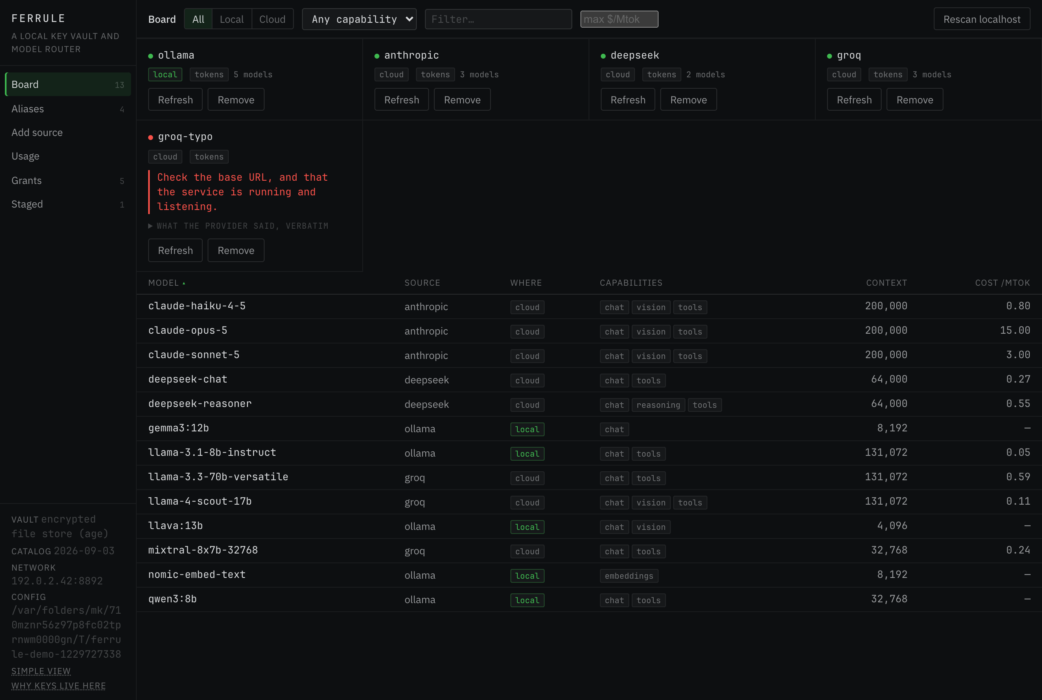The image size is (1042, 700).
Task: Click the green status dot beside groq
Action: click(830, 56)
